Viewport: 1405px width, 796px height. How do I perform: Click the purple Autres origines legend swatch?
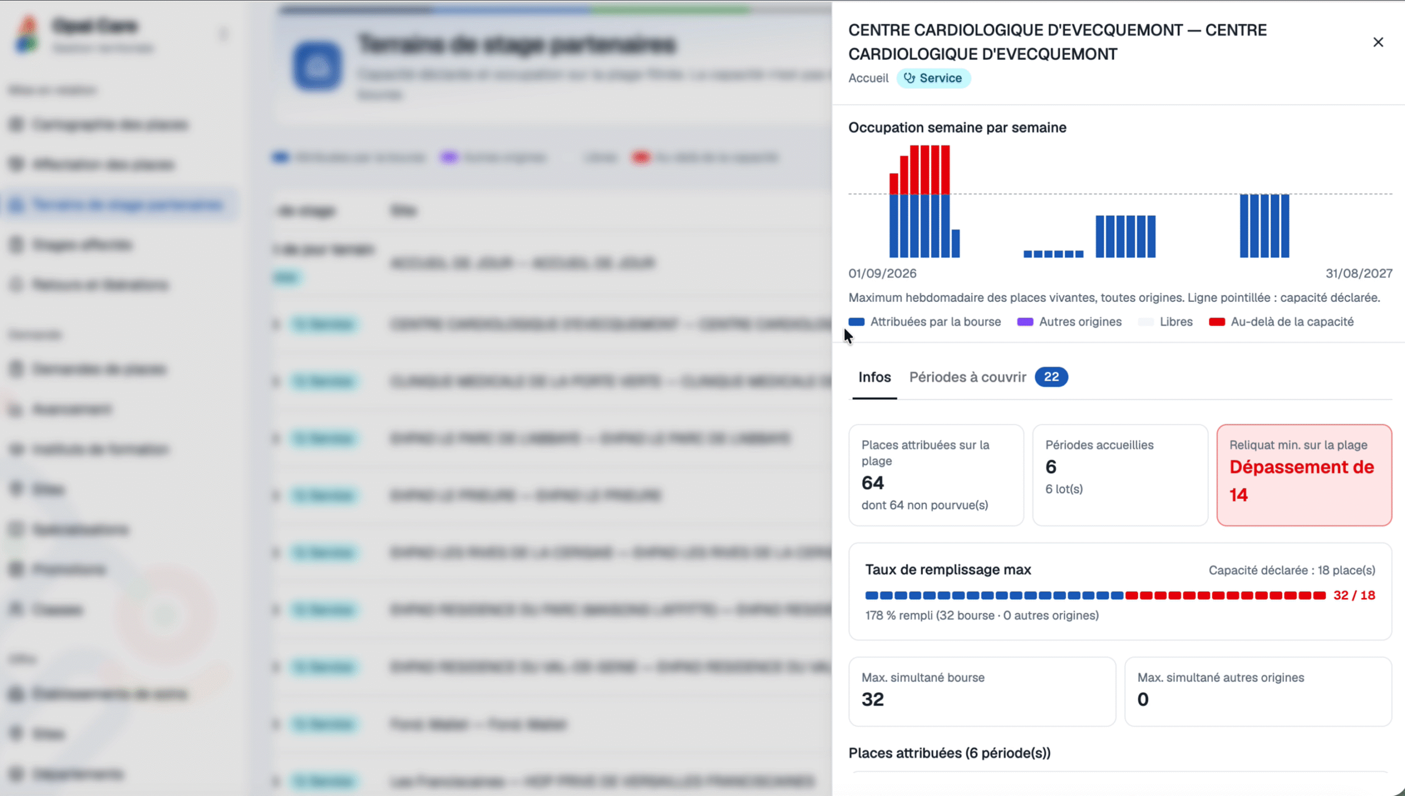coord(1025,322)
